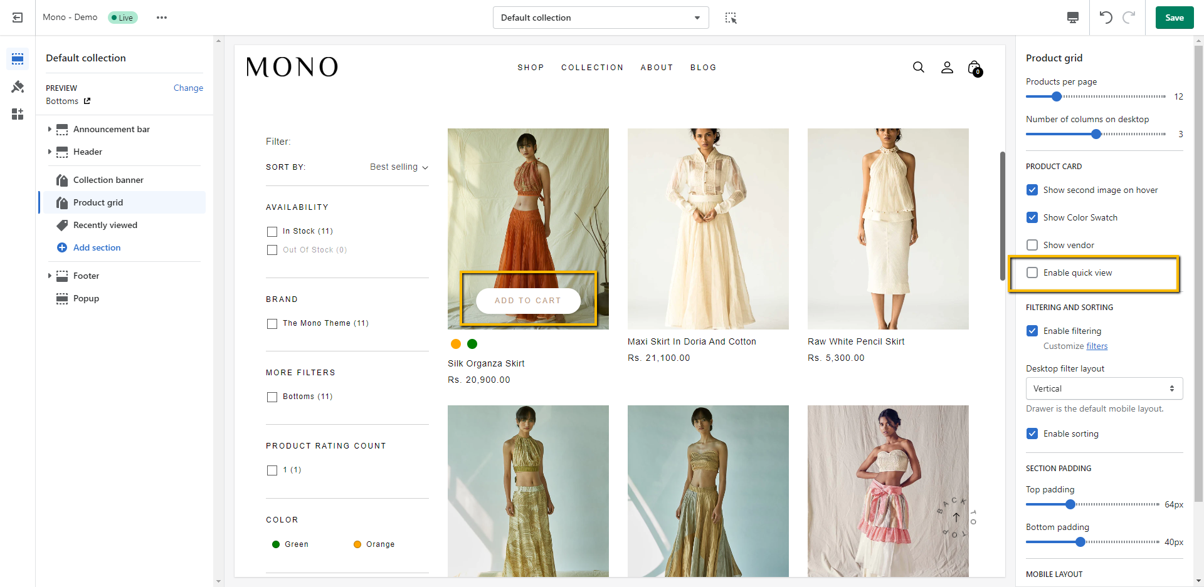The image size is (1204, 587).
Task: Adjust Number of columns on desktop slider
Action: 1096,134
